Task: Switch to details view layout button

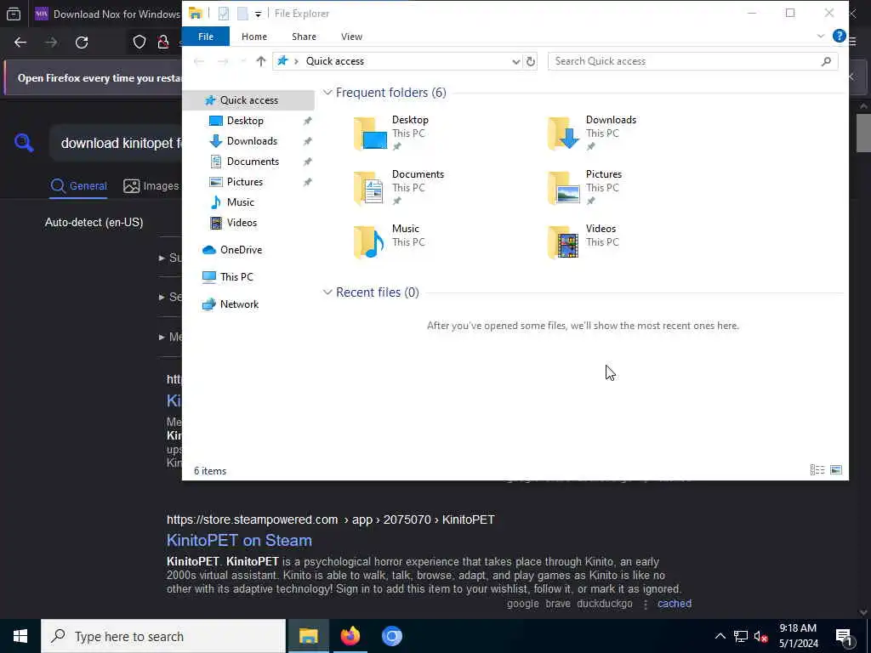Action: [x=817, y=470]
